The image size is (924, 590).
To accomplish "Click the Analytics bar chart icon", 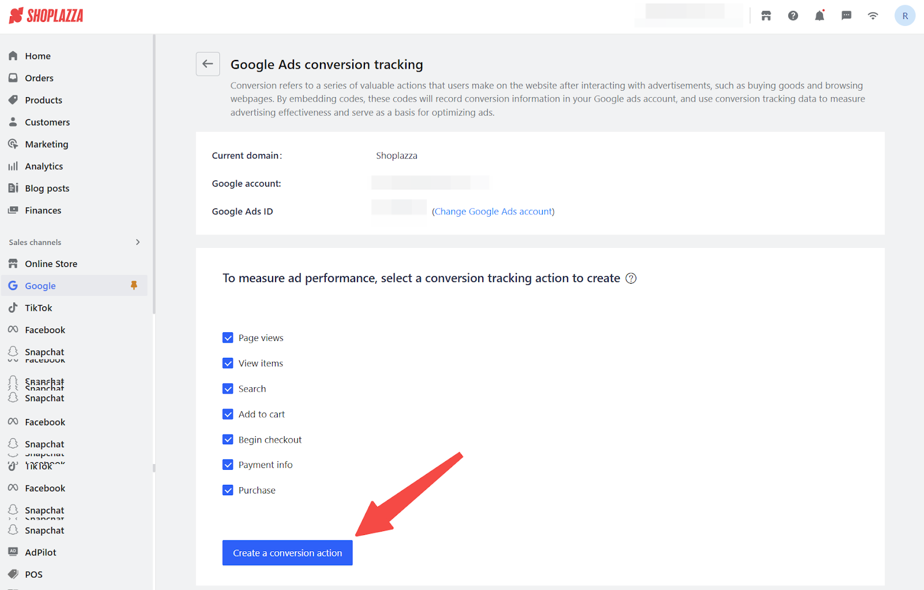I will 13,166.
